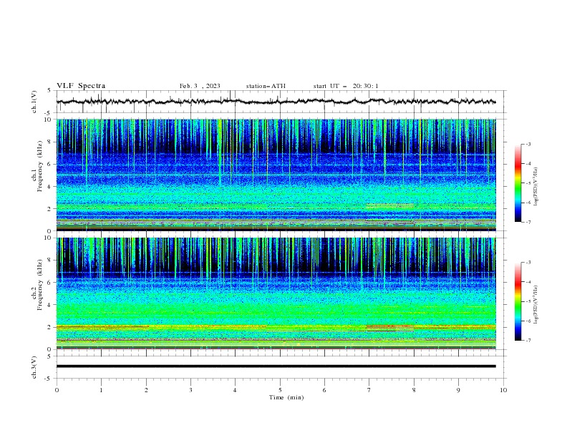This screenshot has height=438, width=567.
Task: Click the "station=ATH" label
Action: (x=266, y=86)
